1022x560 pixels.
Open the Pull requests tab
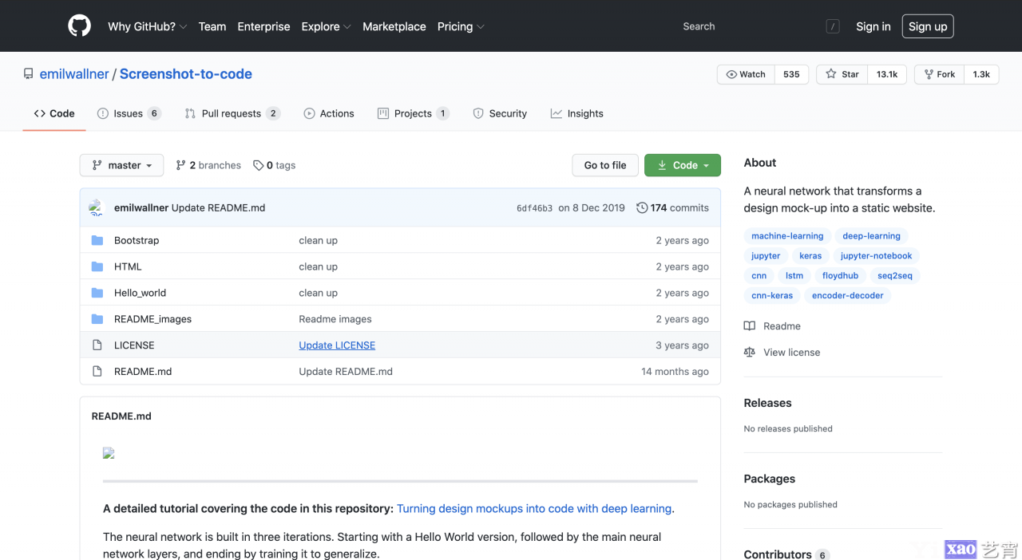pos(232,113)
